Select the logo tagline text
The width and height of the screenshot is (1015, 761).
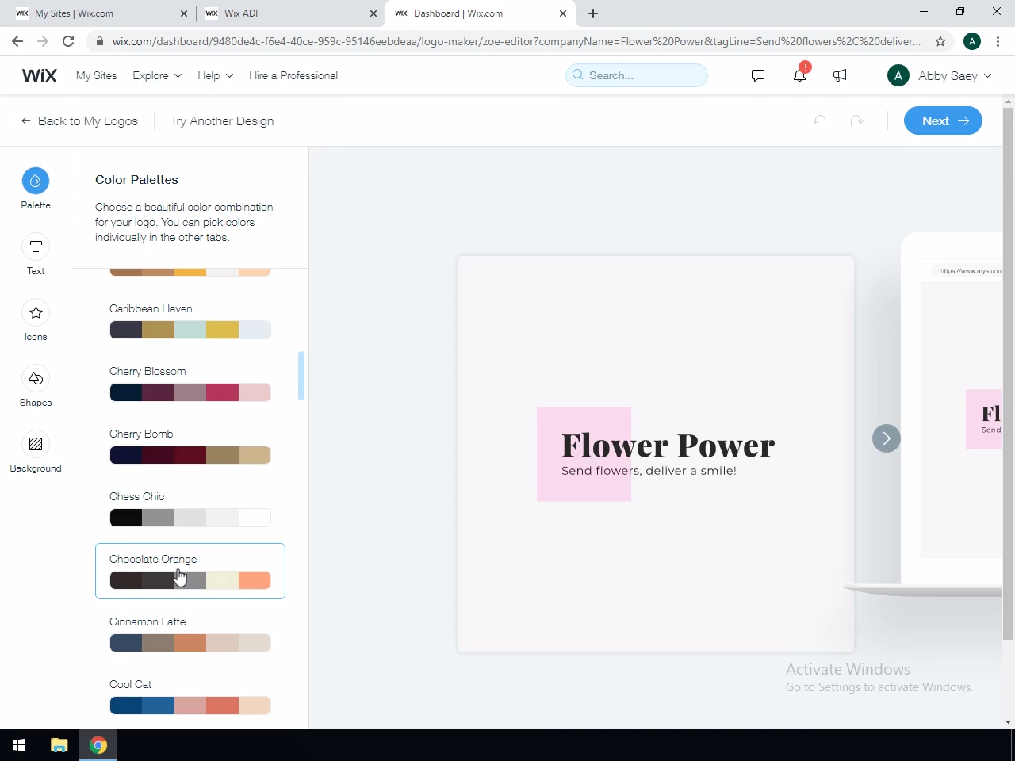(649, 471)
